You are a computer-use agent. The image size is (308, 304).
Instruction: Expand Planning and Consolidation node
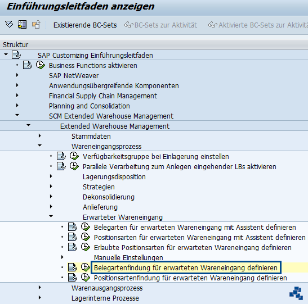(17, 106)
